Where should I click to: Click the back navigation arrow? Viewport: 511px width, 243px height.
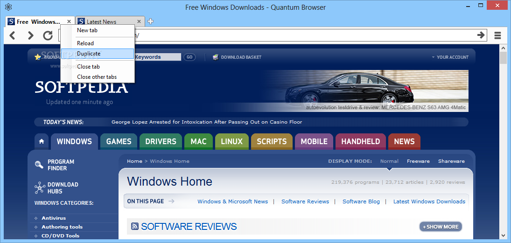click(12, 35)
